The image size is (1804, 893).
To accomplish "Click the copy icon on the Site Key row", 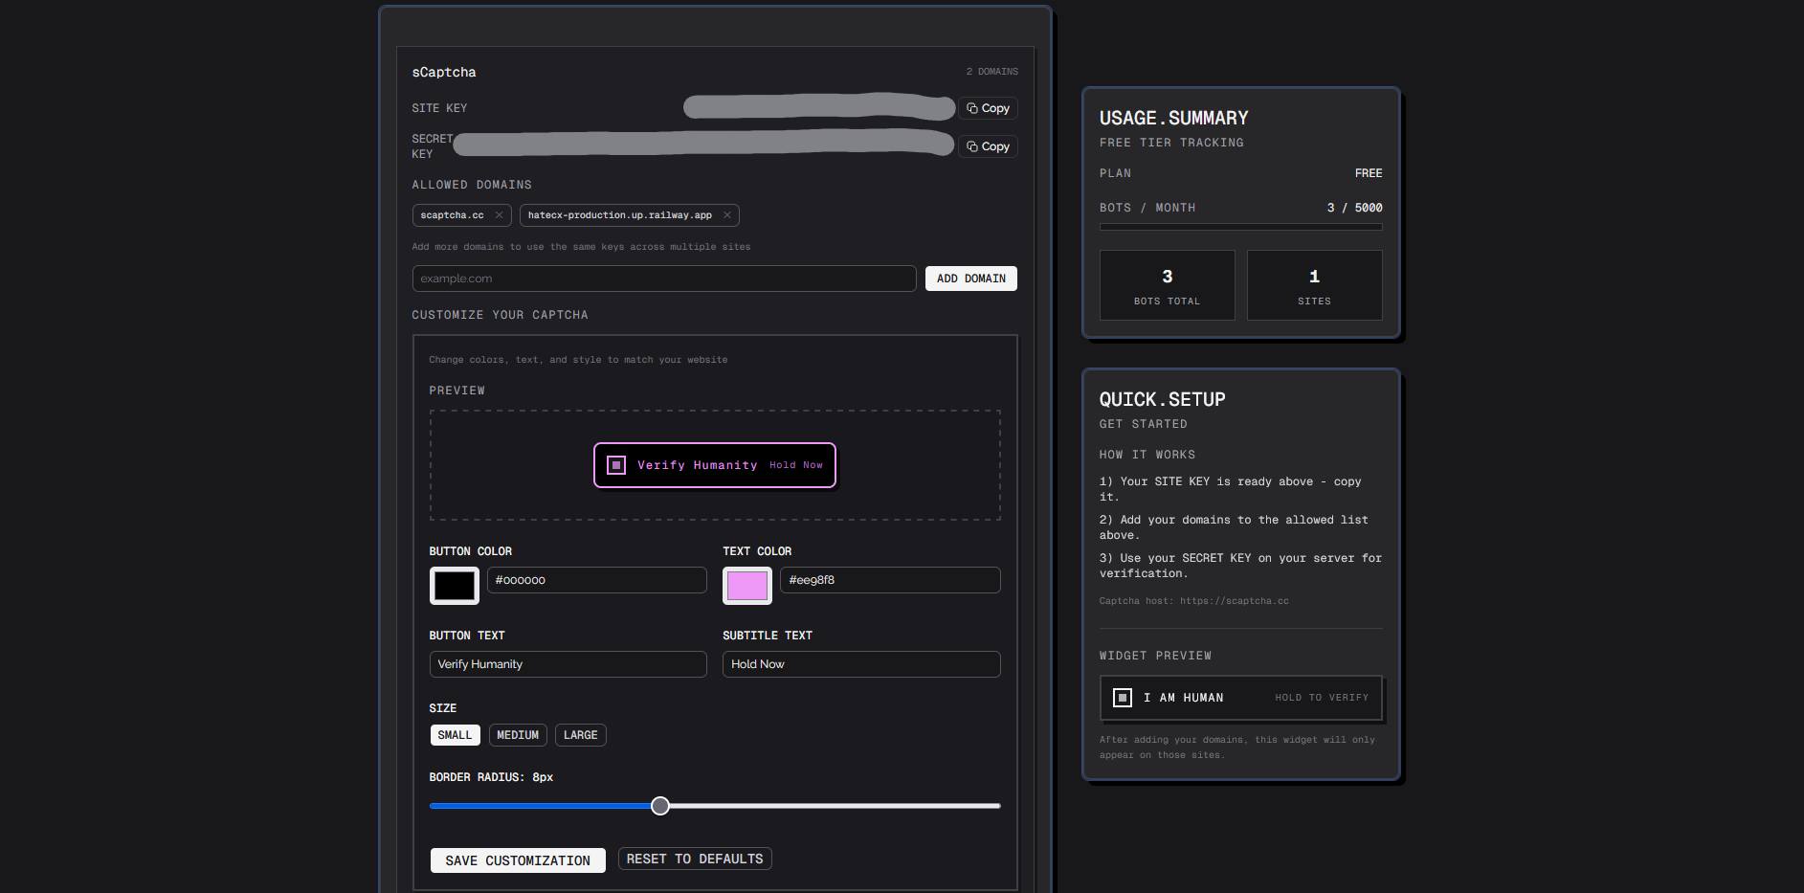I will point(971,108).
